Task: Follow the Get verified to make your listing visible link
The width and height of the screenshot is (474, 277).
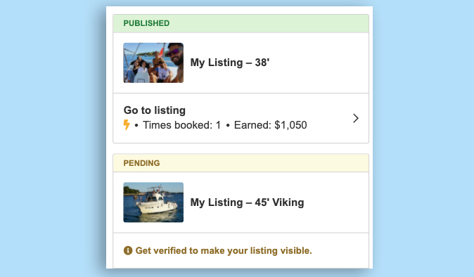Action: coord(224,251)
